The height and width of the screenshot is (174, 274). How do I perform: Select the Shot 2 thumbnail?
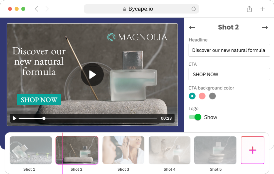point(77,150)
